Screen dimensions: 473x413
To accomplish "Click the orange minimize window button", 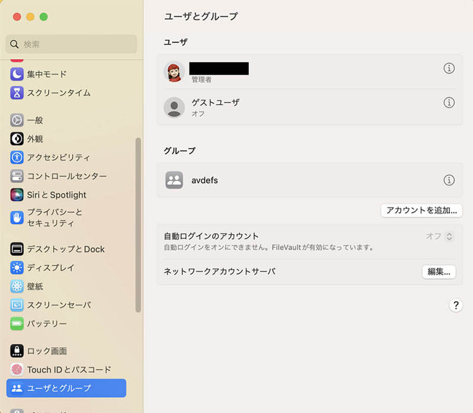I will [x=30, y=17].
